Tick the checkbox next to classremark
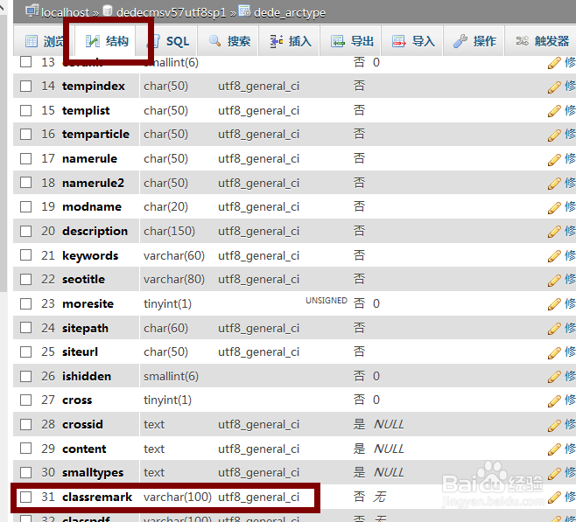This screenshot has height=522, width=576. pos(26,498)
